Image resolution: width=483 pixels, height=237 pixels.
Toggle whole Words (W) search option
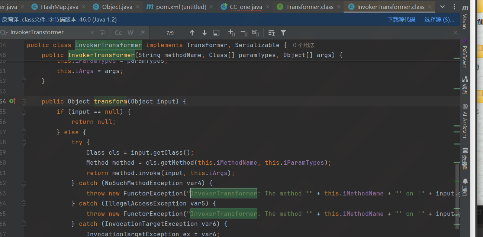tap(130, 33)
